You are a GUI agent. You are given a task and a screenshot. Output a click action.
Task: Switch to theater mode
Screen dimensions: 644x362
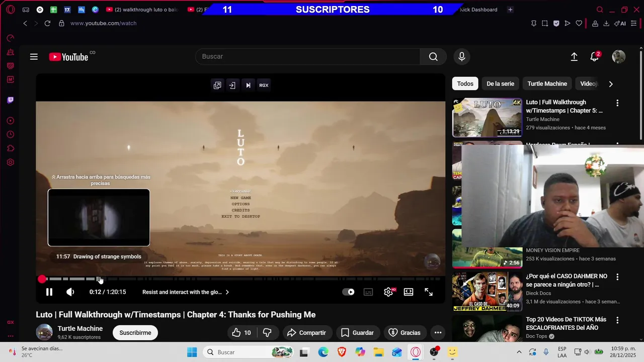409,292
